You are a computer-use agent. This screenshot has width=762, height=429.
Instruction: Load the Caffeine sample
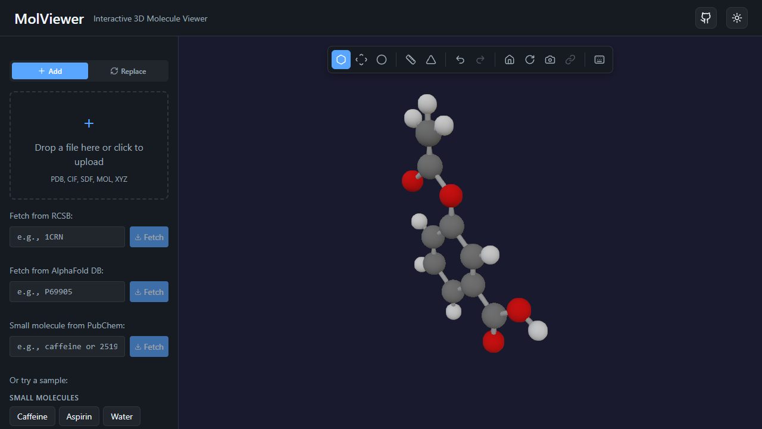[x=32, y=416]
